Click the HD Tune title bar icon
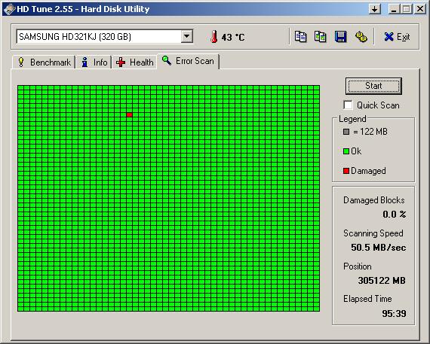This screenshot has height=344, width=430. coord(9,9)
